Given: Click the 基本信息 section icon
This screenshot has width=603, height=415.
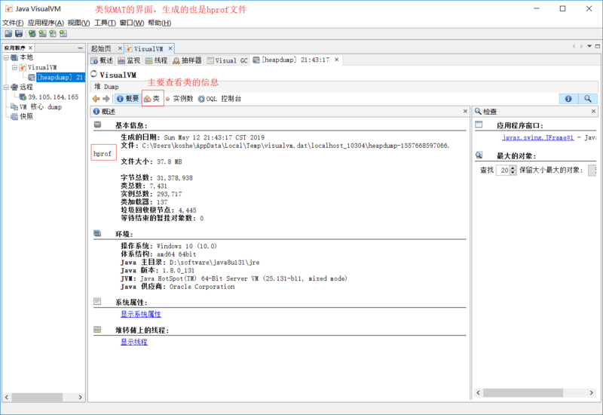Looking at the screenshot, I should coord(98,124).
